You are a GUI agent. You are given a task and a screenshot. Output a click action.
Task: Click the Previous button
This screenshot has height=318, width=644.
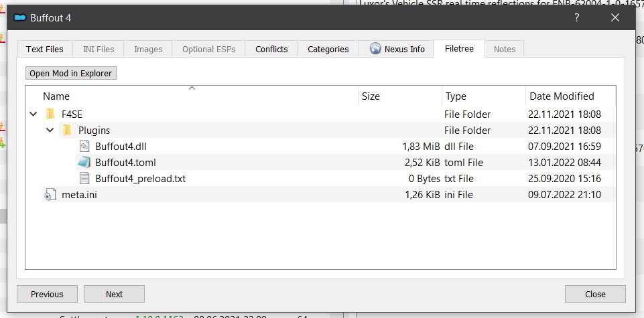pos(47,294)
